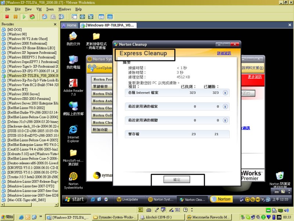Viewport: 294px width, 221px height.
Task: Click the 說明和支援 button in Norton SystemWorks
Action: point(252,68)
